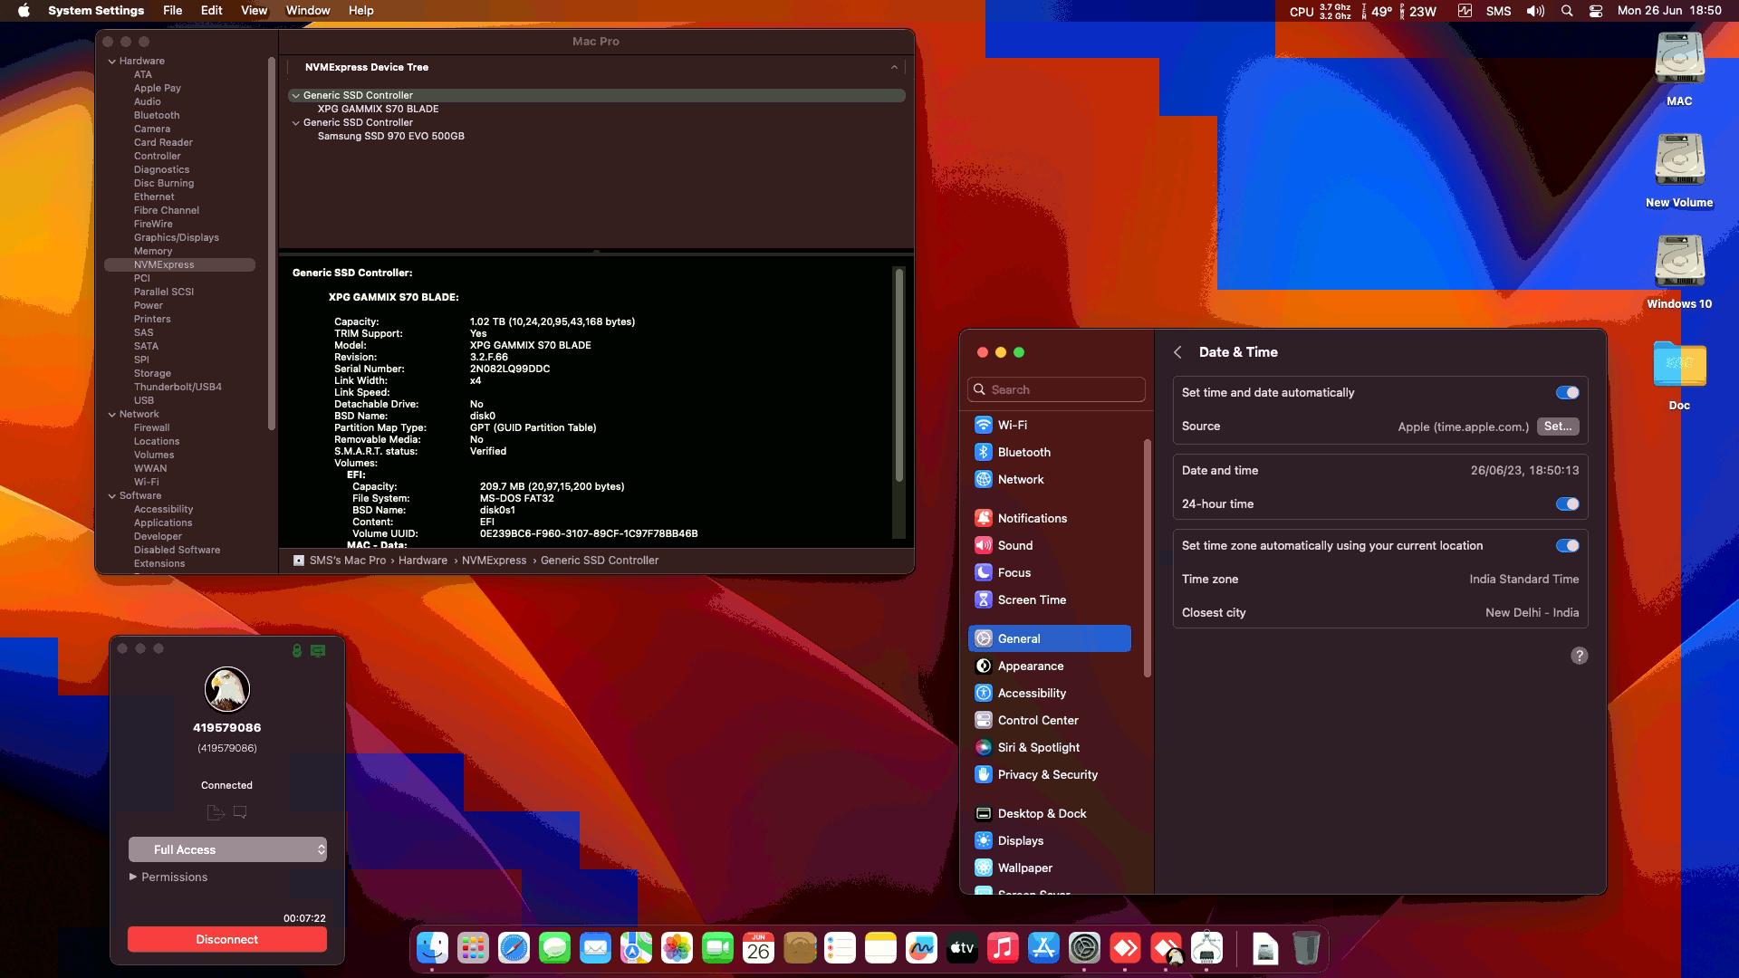This screenshot has height=978, width=1739.
Task: Open System Information chip icon in Dock
Action: point(1206,948)
